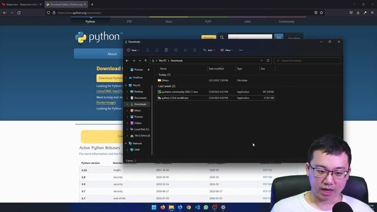This screenshot has width=377, height=212.
Task: Reload the python.org page in Firefox
Action: (19, 12)
